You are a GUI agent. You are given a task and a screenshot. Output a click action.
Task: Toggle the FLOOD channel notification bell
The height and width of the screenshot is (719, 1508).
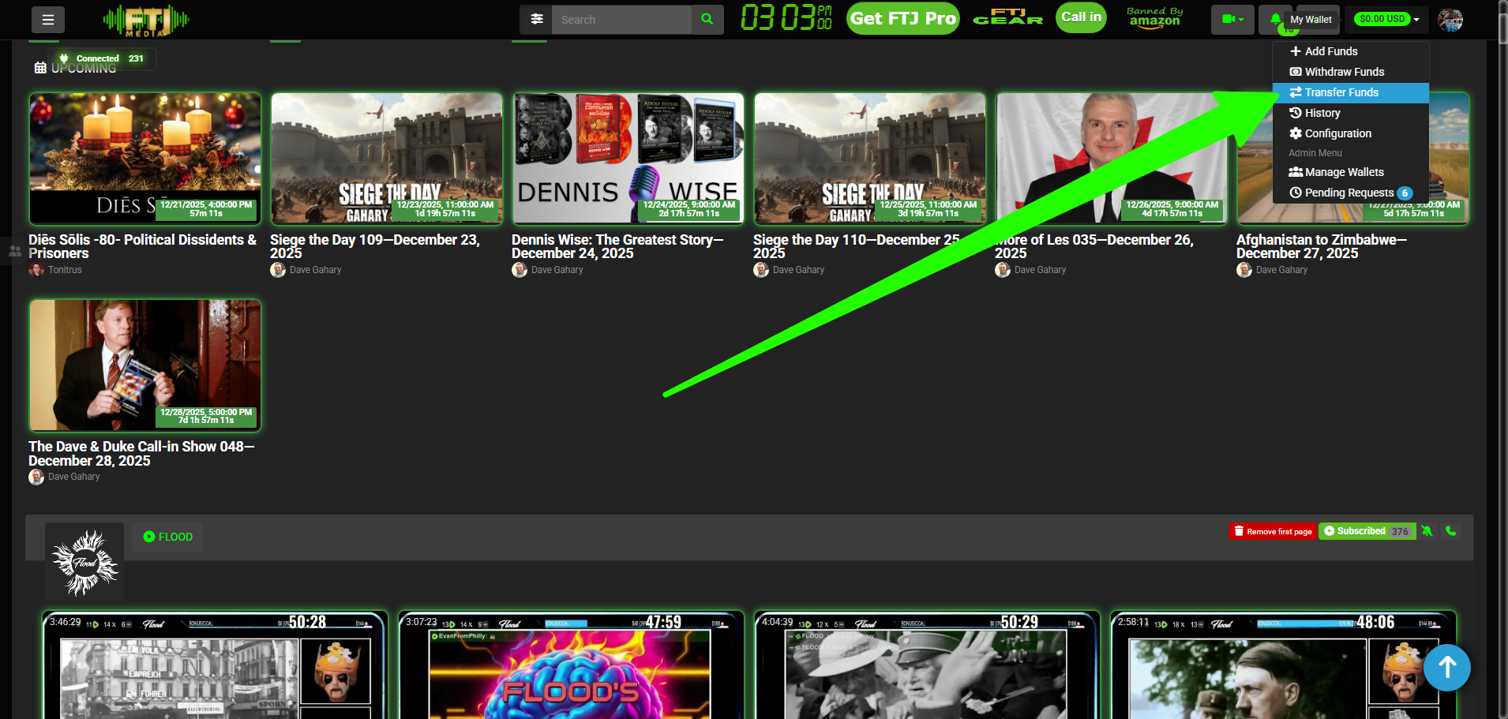pos(1427,531)
